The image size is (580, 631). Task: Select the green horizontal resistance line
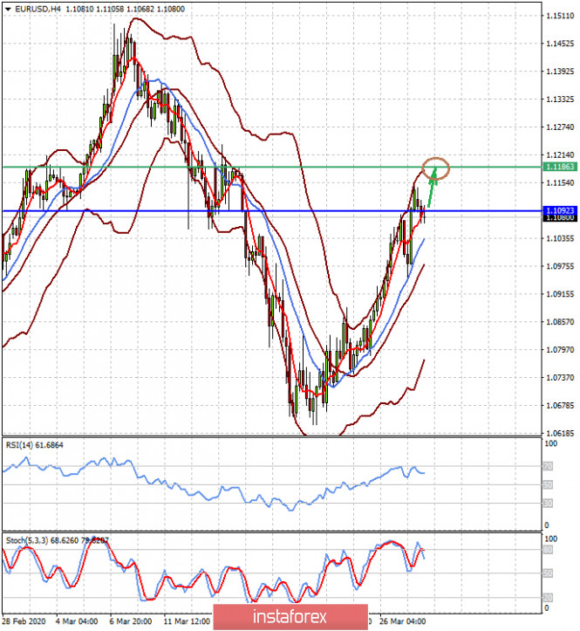coord(262,166)
